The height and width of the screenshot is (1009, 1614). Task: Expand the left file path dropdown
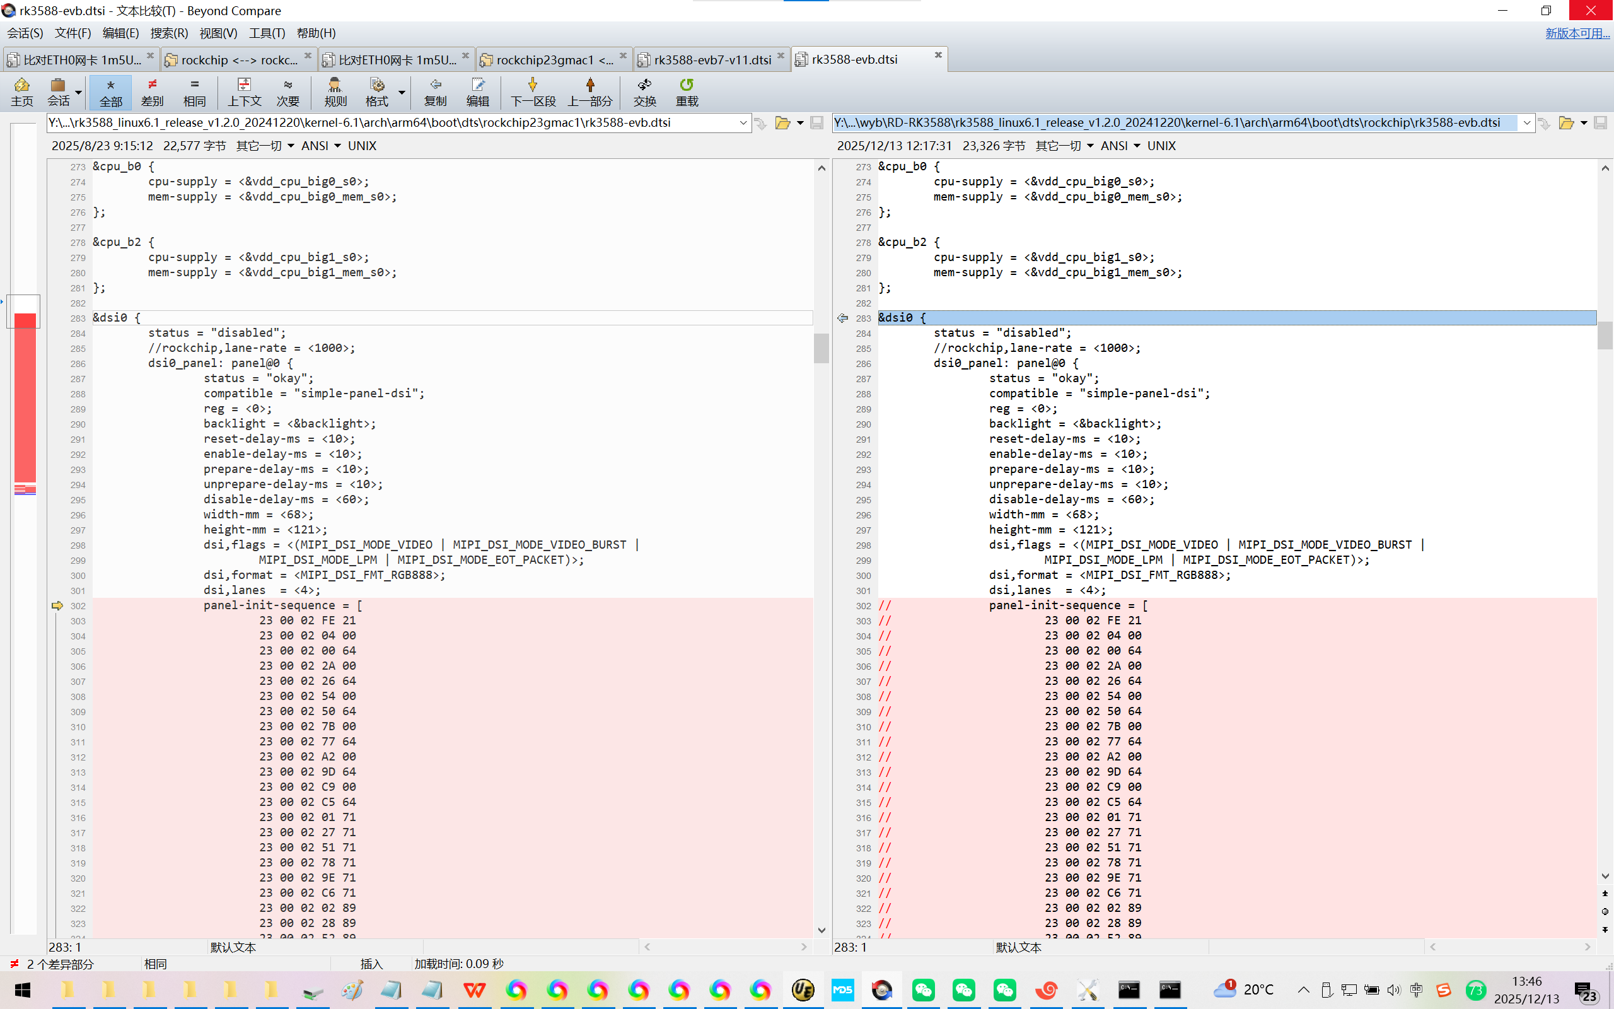(x=743, y=123)
